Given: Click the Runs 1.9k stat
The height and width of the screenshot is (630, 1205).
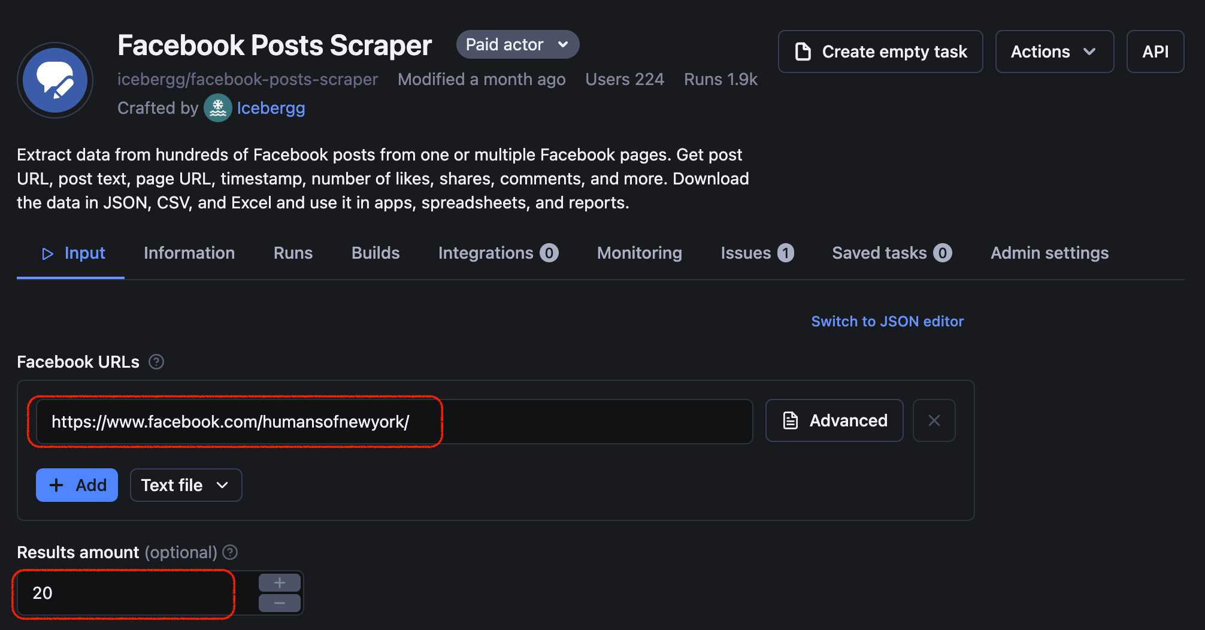Looking at the screenshot, I should coord(720,79).
